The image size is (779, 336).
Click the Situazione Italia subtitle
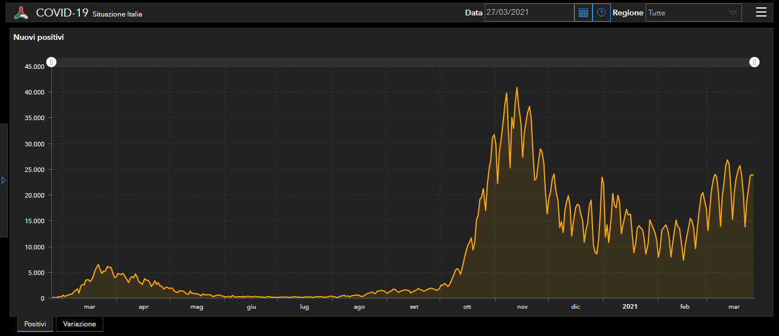pyautogui.click(x=117, y=14)
